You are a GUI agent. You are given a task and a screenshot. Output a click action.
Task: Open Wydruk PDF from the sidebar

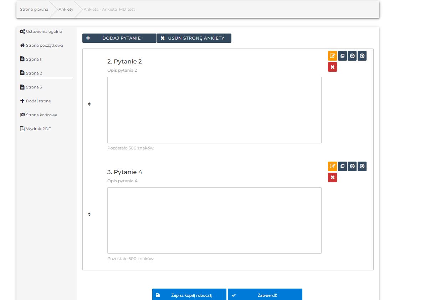point(38,129)
